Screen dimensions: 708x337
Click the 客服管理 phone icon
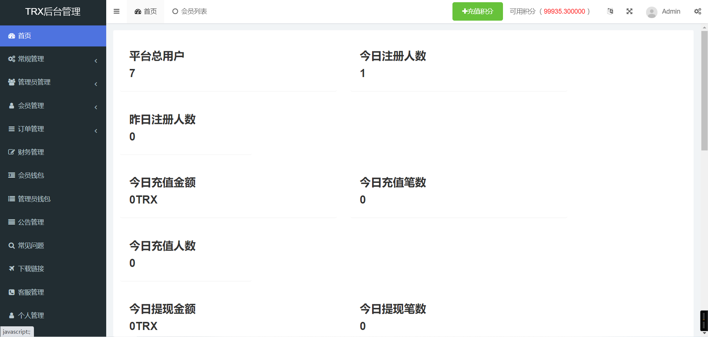click(11, 292)
